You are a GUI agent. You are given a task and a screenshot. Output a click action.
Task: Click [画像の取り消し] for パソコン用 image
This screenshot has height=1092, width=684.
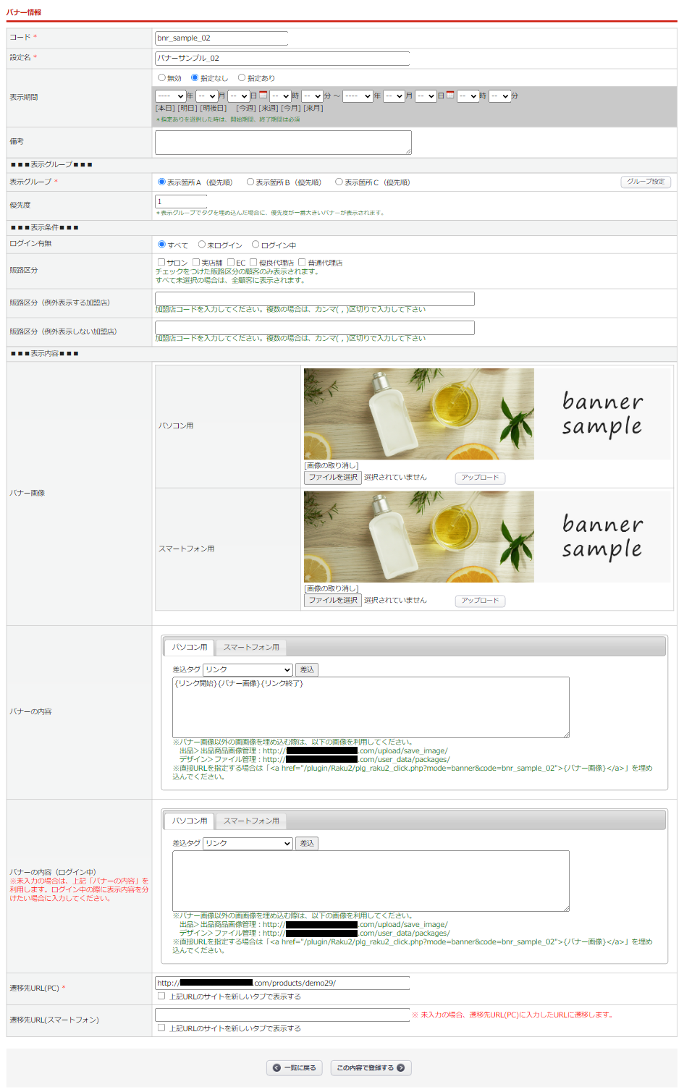(x=332, y=465)
